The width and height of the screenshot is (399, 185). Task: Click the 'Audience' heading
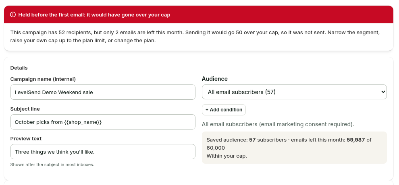pyautogui.click(x=214, y=79)
